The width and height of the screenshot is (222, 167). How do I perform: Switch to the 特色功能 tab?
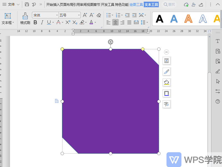(x=122, y=5)
